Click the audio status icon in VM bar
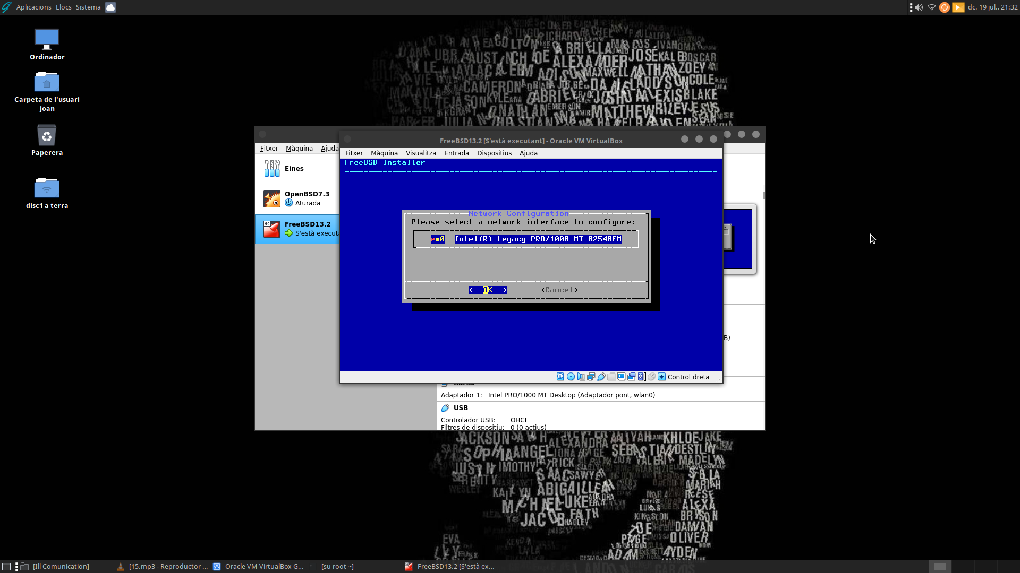Screen dimensions: 1020x573 coord(581,377)
